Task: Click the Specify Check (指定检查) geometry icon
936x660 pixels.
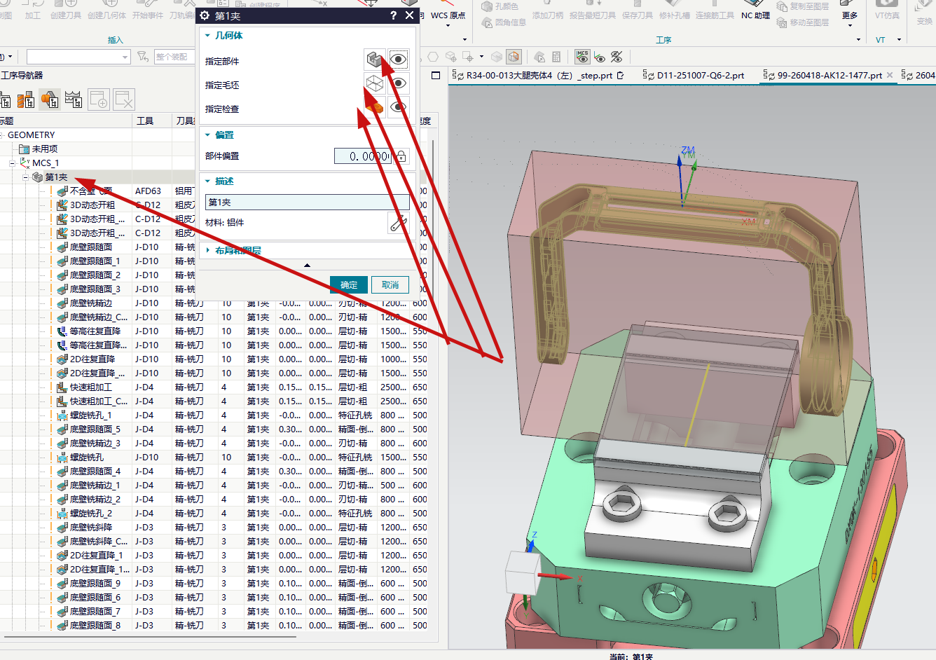Action: click(375, 108)
